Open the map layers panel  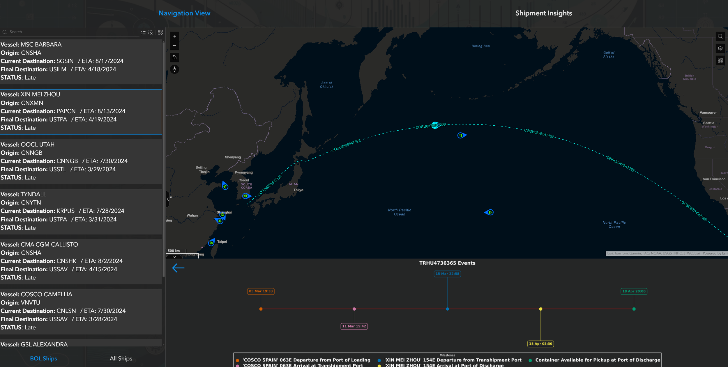click(x=720, y=48)
